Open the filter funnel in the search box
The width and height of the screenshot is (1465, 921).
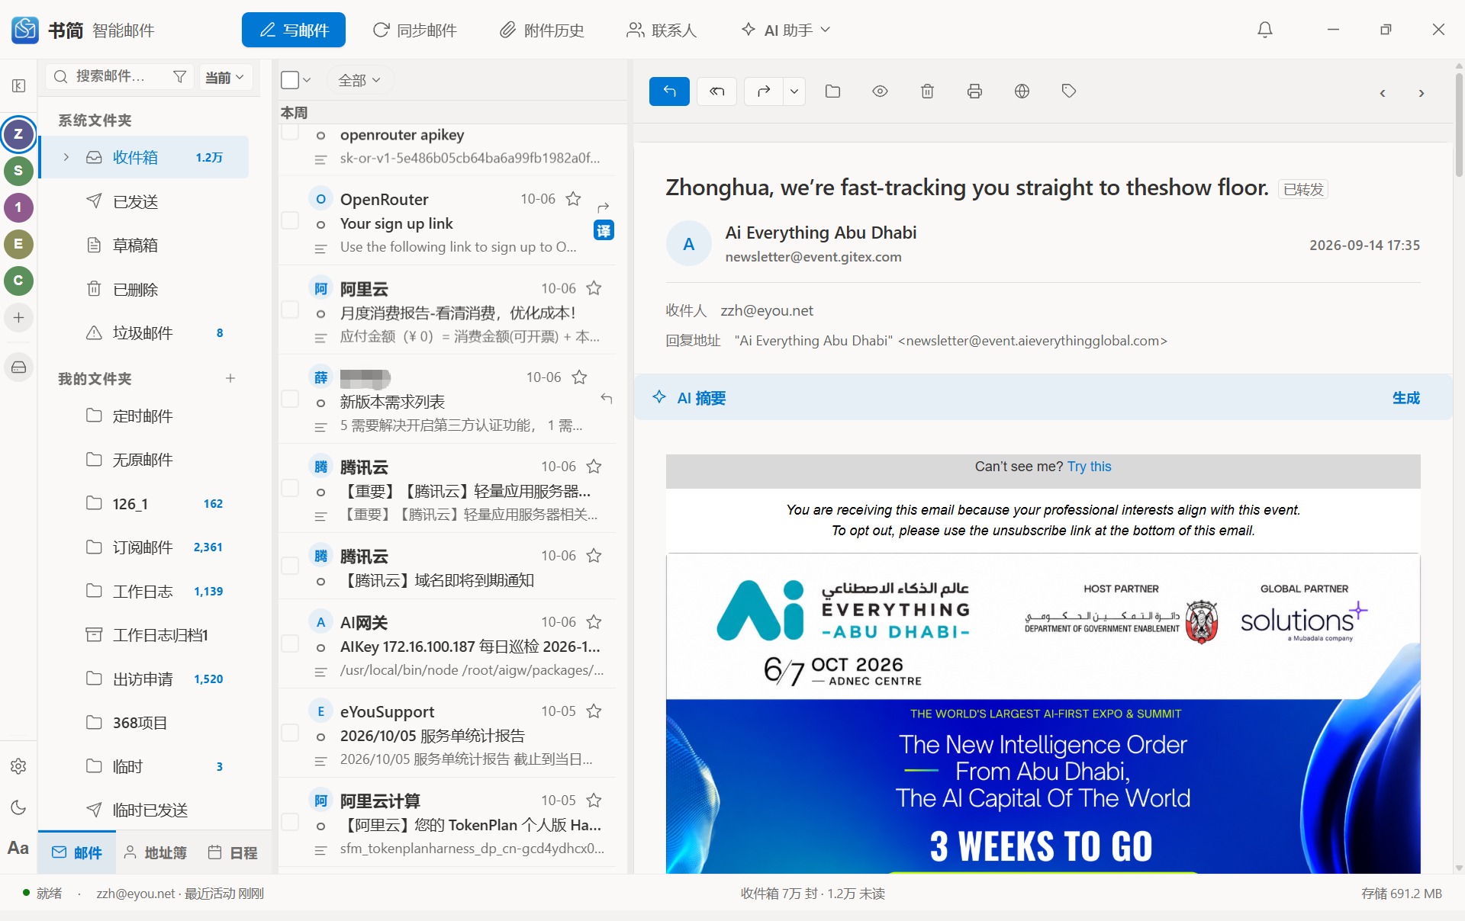(x=180, y=76)
